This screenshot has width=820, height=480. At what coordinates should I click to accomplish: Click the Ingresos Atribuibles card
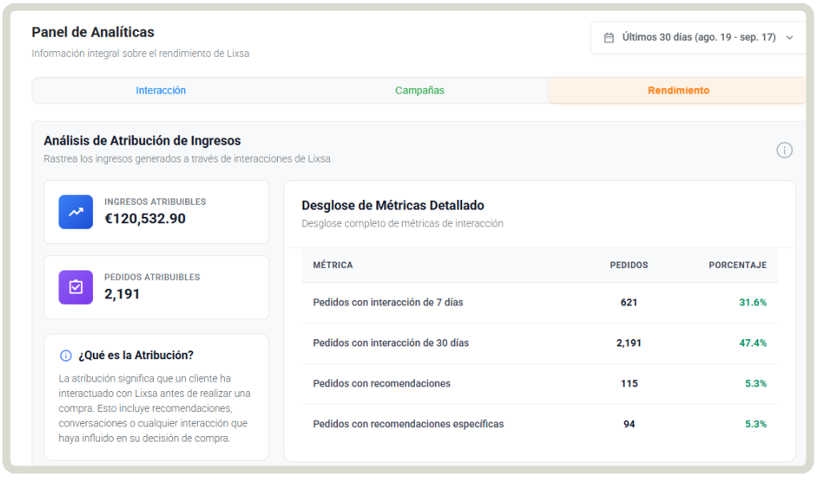click(x=156, y=212)
